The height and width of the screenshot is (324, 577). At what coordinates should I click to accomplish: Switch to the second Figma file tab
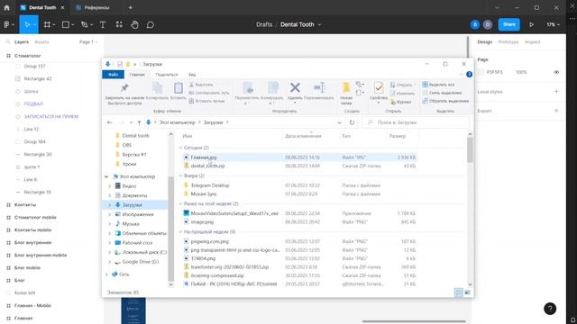[x=96, y=7]
